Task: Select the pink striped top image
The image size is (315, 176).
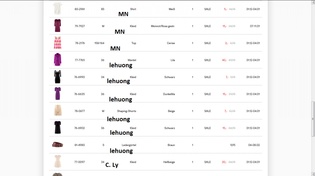Action: pyautogui.click(x=58, y=43)
